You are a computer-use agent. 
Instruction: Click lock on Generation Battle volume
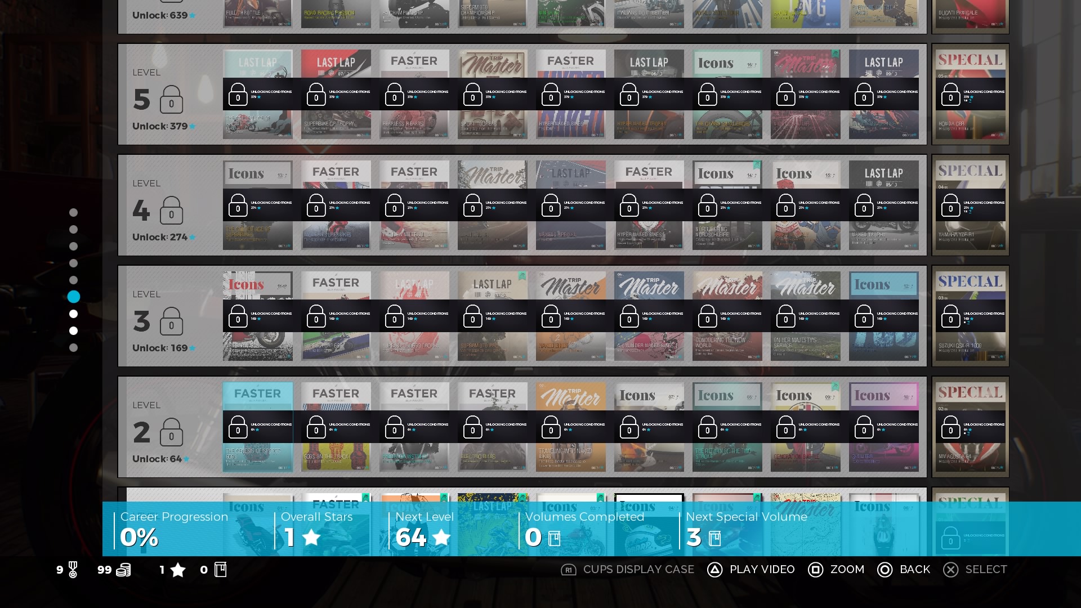[785, 427]
